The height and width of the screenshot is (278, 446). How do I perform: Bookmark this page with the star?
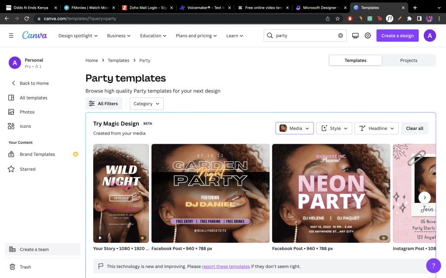tap(338, 18)
